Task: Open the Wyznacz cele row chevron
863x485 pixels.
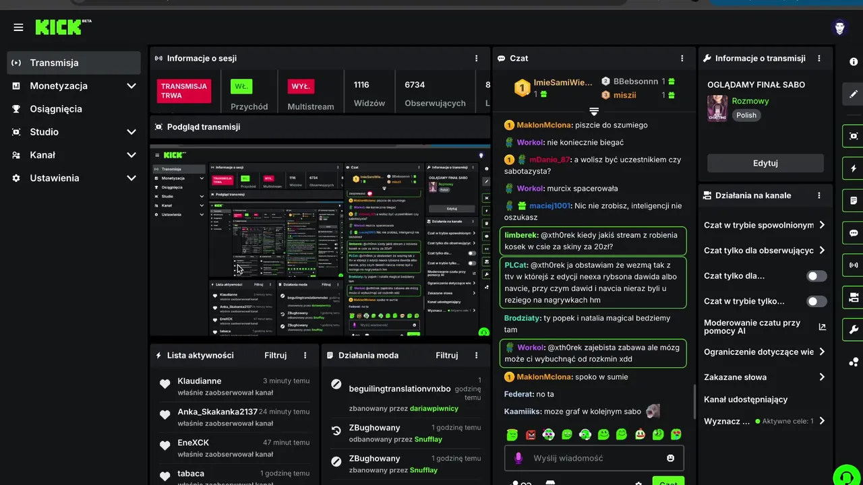Action: pos(822,421)
